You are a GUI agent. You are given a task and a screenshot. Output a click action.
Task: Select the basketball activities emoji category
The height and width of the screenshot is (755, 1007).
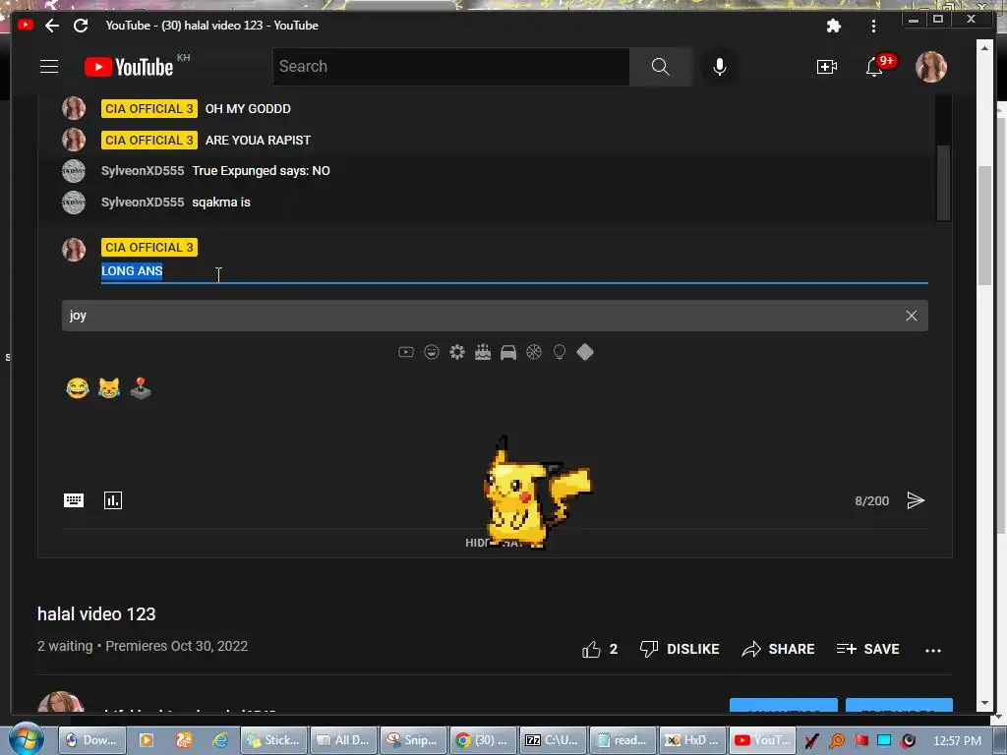click(534, 352)
